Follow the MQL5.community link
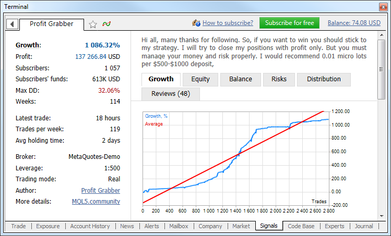The height and width of the screenshot is (236, 391). (96, 201)
